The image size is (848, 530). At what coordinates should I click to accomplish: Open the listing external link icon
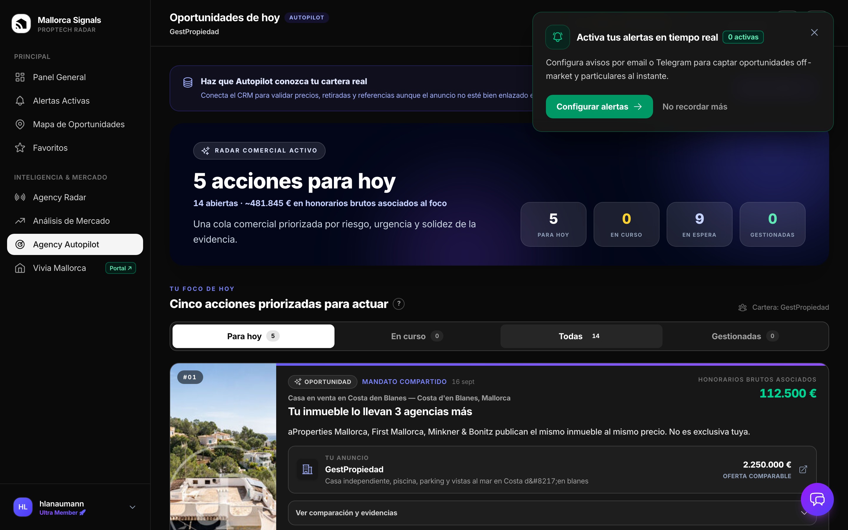tap(803, 469)
